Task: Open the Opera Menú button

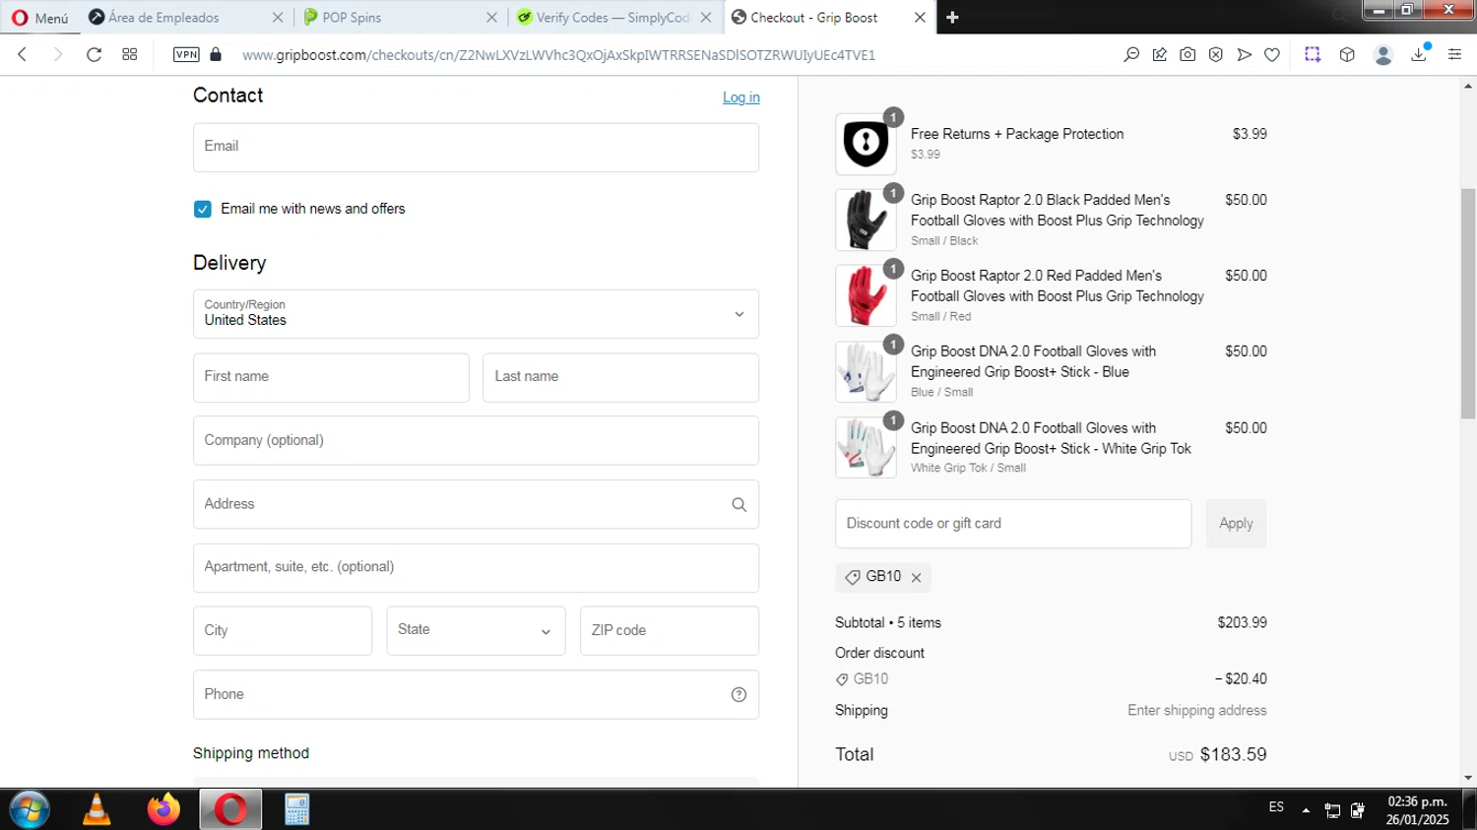Action: click(40, 18)
